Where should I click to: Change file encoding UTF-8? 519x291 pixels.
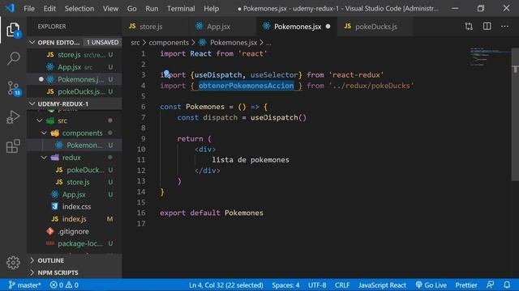pos(317,285)
